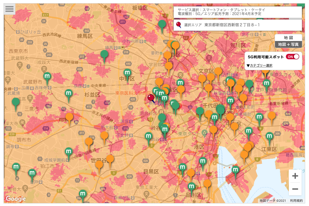
Task: Click the red selected-area pin at Shinjuku
Action: pos(151,98)
